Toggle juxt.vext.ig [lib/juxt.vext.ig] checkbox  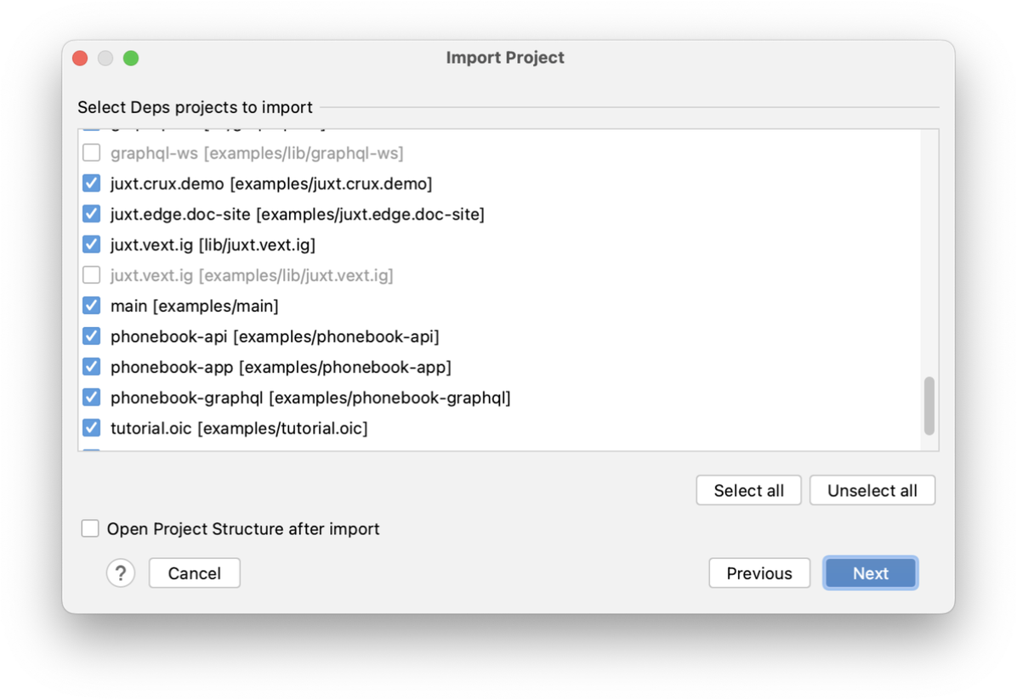pos(92,245)
